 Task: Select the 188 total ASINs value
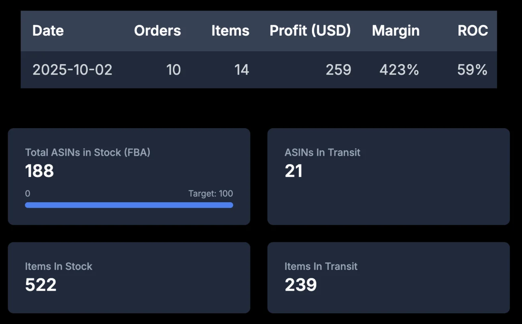coord(39,171)
